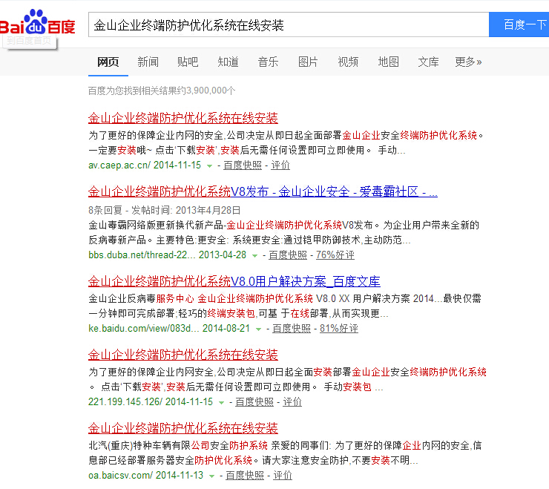This screenshot has height=489, width=549.
Task: Select the 网页 tab
Action: click(108, 62)
